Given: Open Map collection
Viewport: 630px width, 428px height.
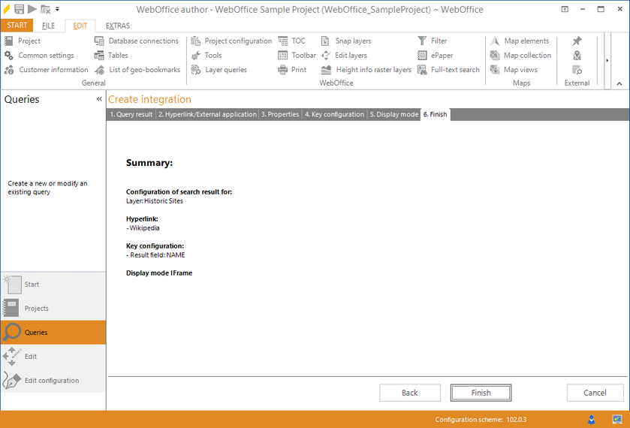Looking at the screenshot, I should click(x=520, y=55).
